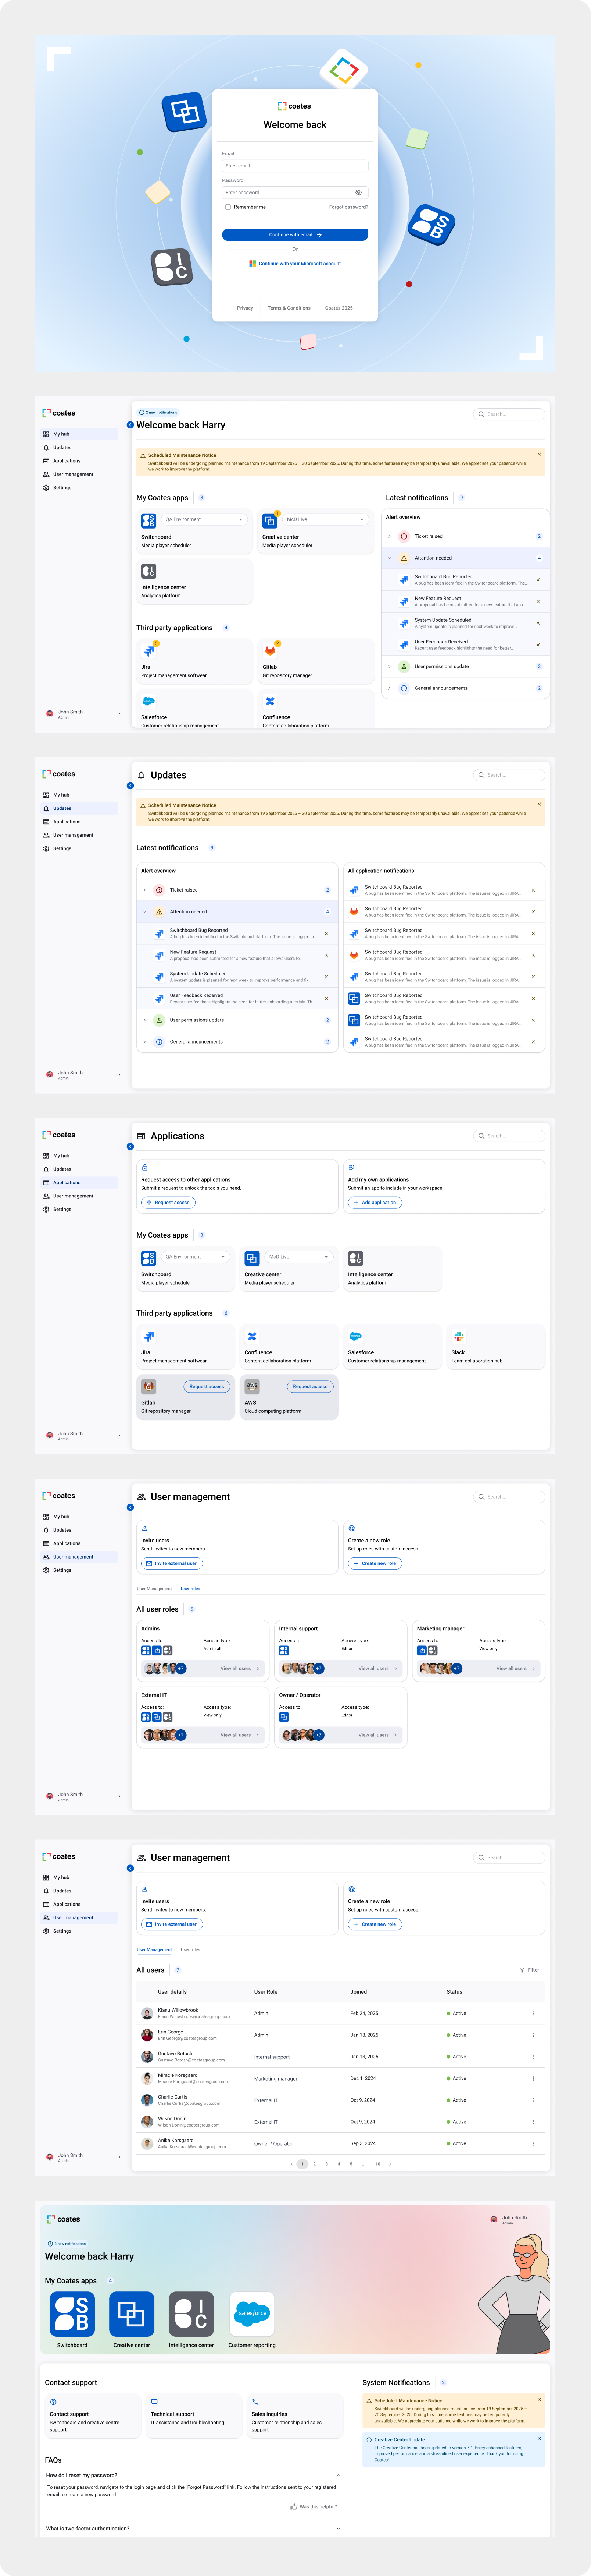
Task: Collapse How do I reset my password FAQ
Action: (x=339, y=2475)
